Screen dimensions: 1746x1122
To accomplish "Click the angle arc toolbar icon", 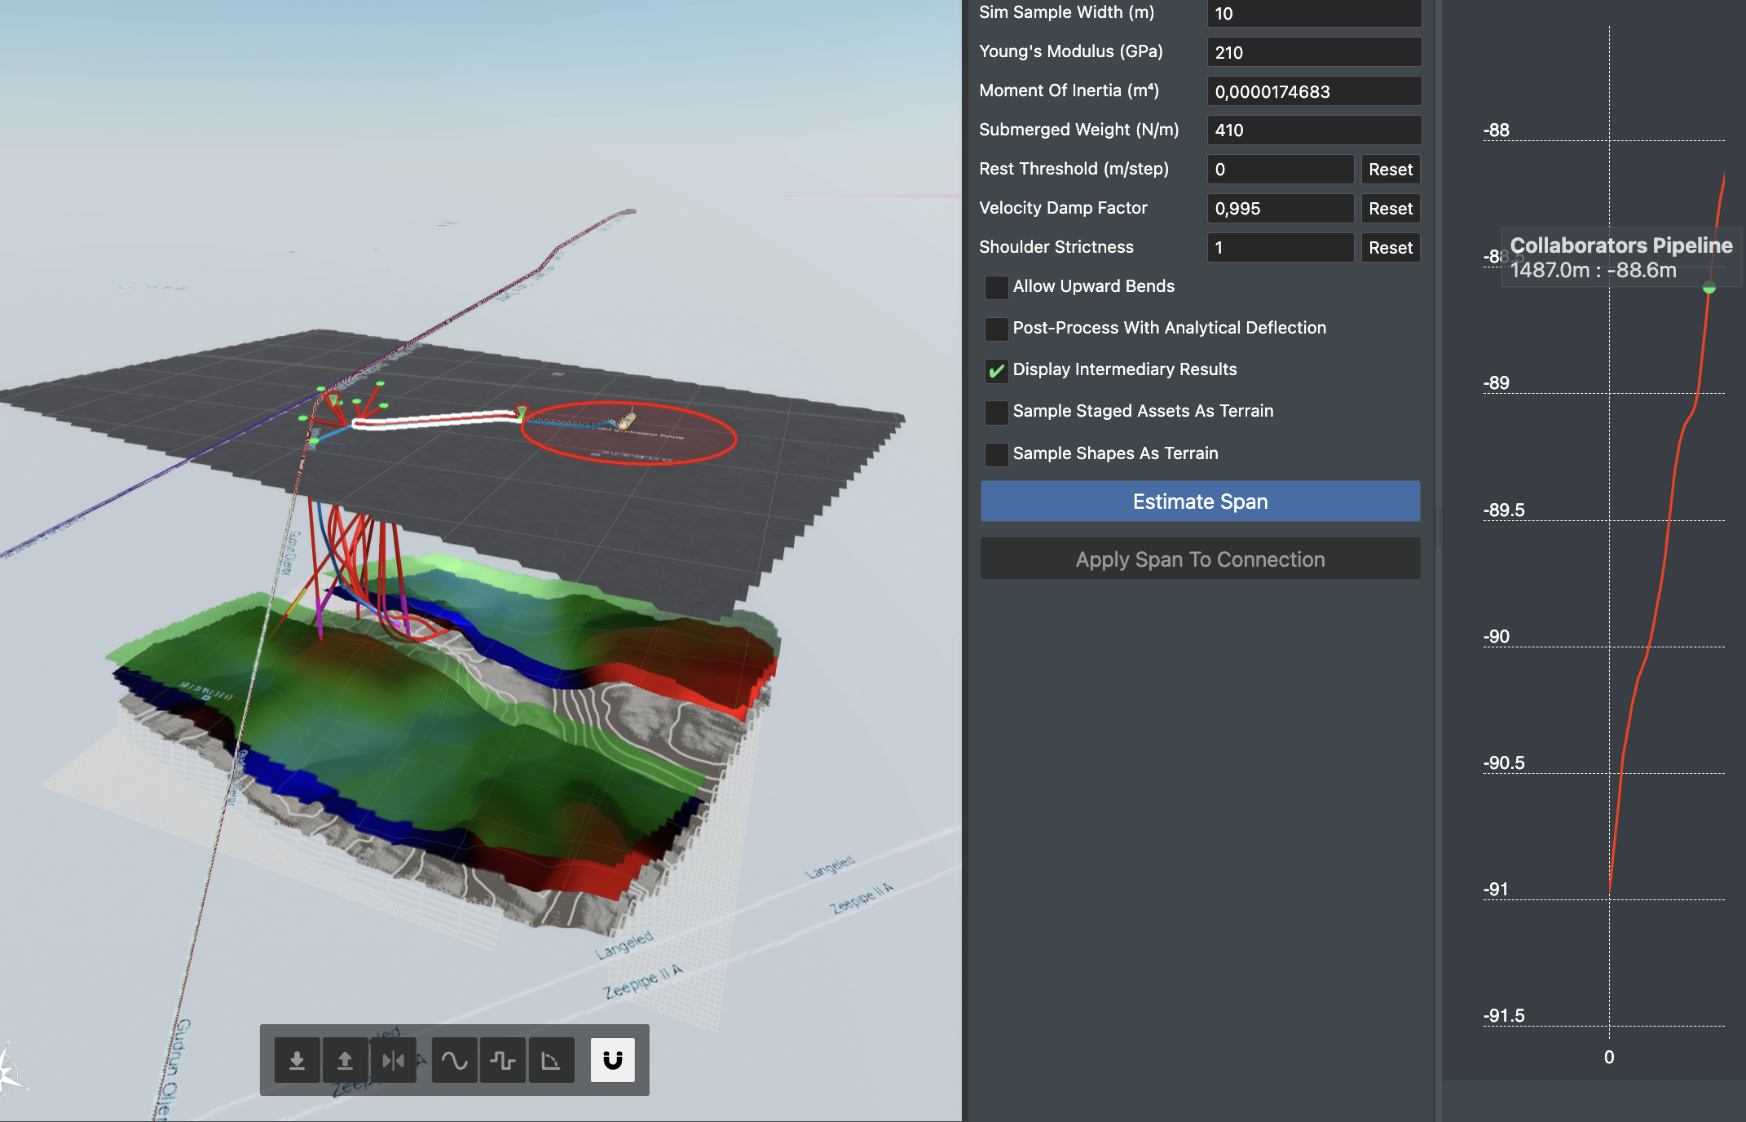I will pos(551,1060).
